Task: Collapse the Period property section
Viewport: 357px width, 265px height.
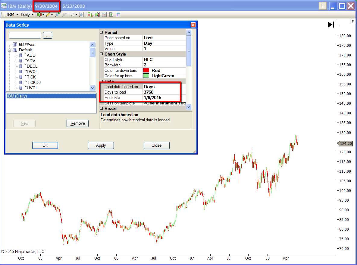Action: pyautogui.click(x=102, y=32)
